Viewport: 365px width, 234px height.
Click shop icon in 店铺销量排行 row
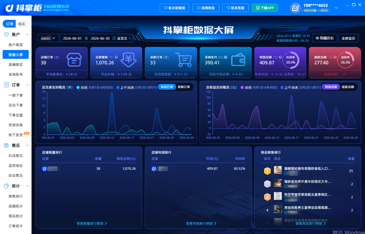(44, 169)
